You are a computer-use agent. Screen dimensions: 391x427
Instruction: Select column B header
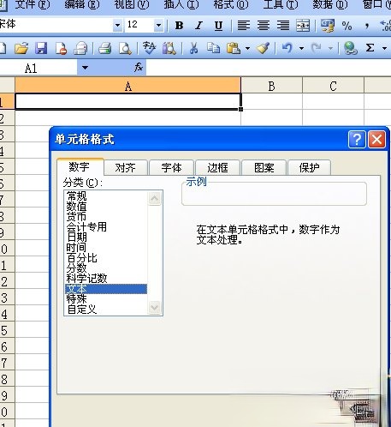pos(272,86)
